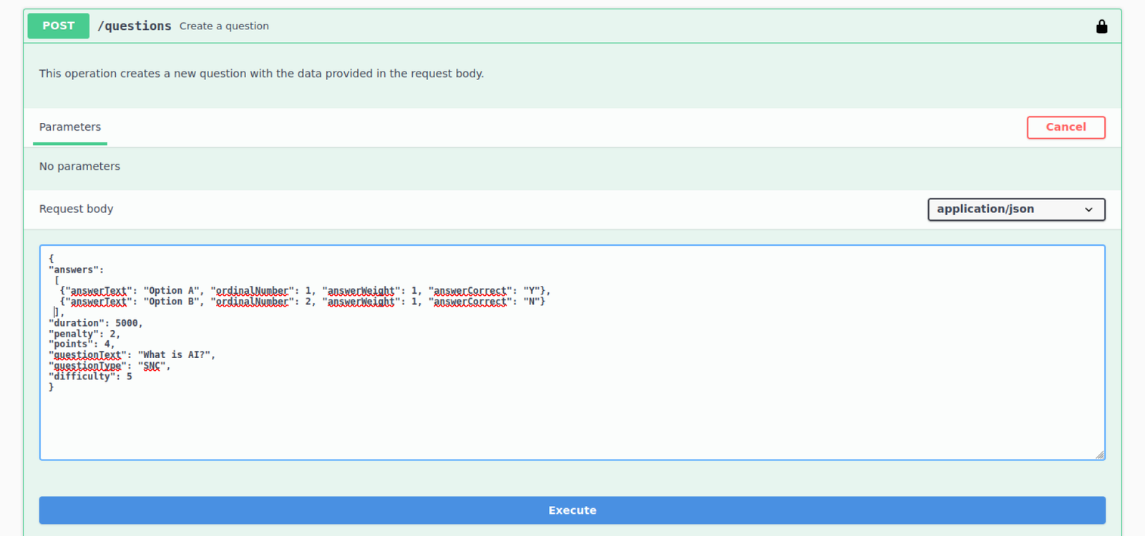
Task: Click the "What is AI?" question text value
Action: (x=175, y=355)
